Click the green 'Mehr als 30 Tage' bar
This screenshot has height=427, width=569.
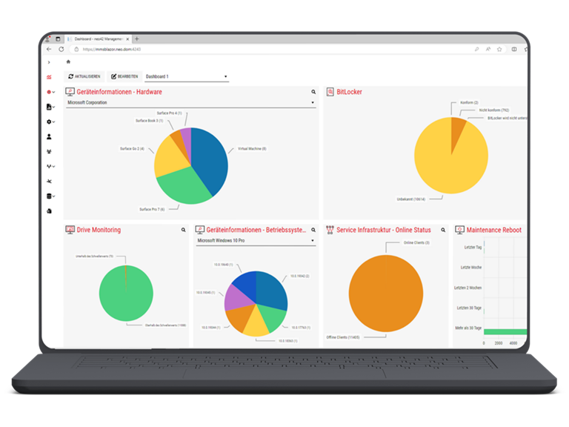505,331
